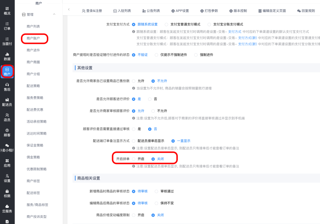Select 审核通过 for newly added products
Screen dimensions: 320x224
157,191
